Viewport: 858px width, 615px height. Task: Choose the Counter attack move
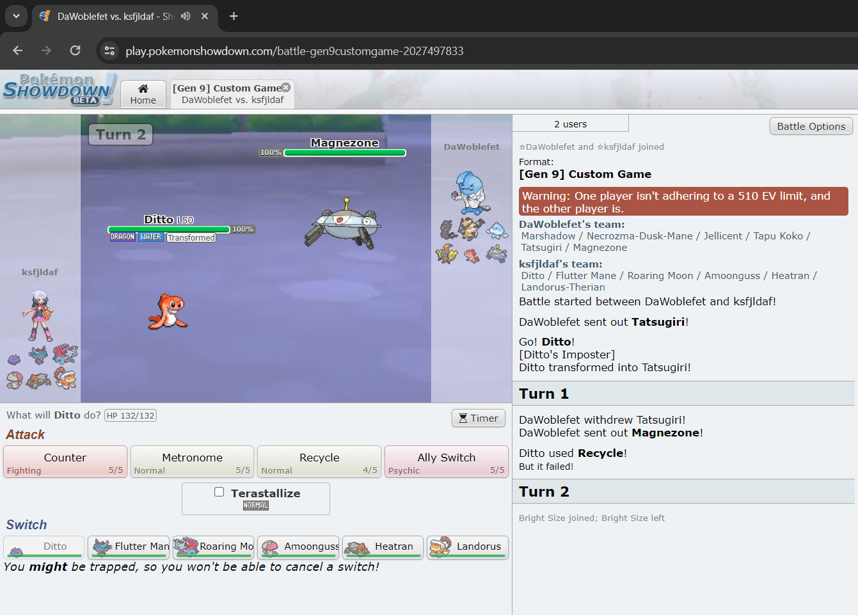[x=65, y=461]
